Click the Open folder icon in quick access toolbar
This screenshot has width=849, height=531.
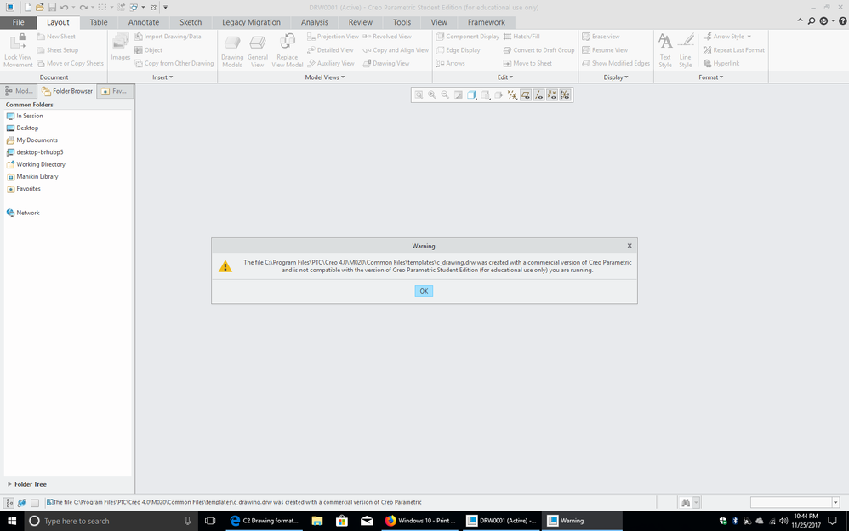39,7
